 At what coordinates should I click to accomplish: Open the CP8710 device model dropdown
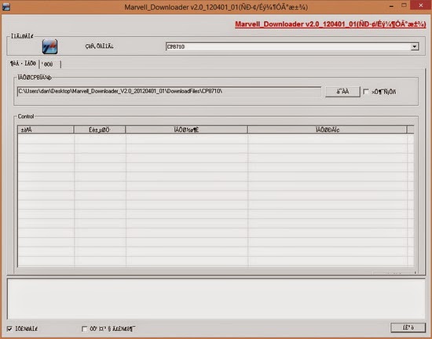pos(415,46)
